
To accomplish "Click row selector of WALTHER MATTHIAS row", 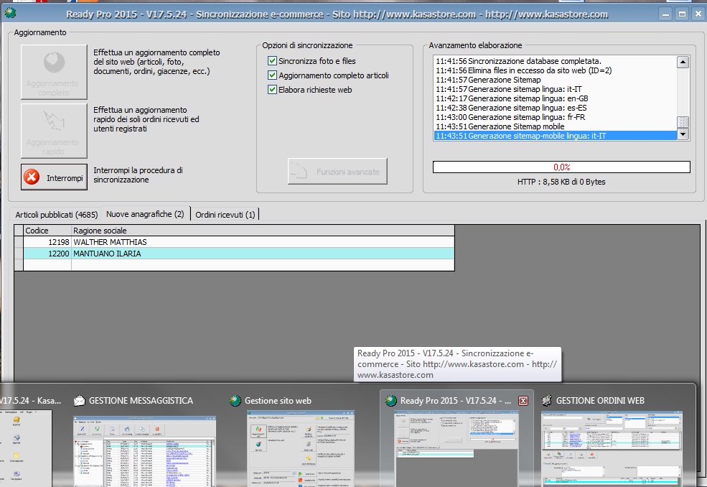I will pos(19,242).
